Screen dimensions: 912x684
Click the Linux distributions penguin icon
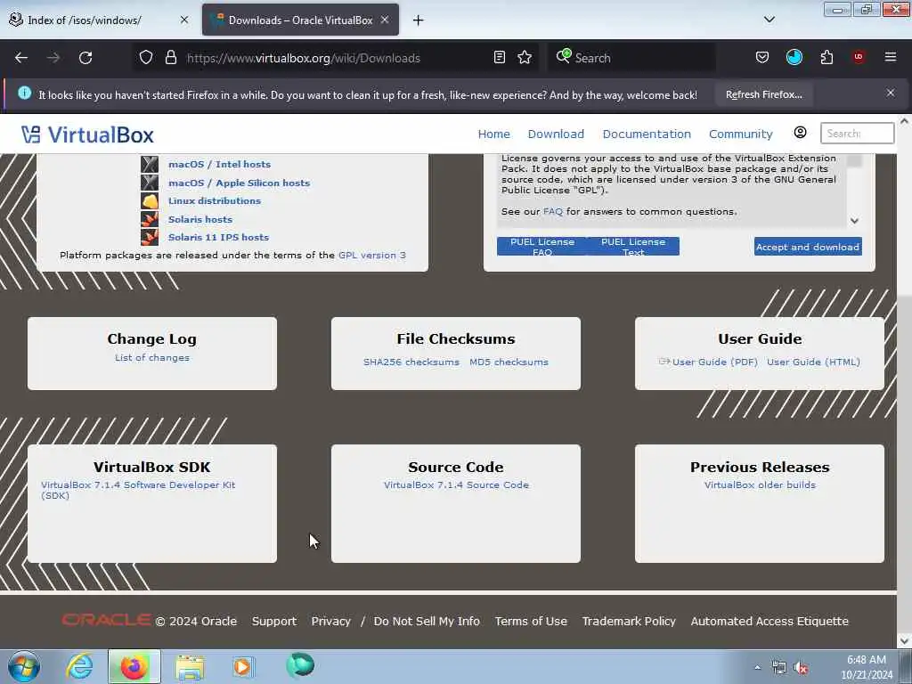point(150,200)
